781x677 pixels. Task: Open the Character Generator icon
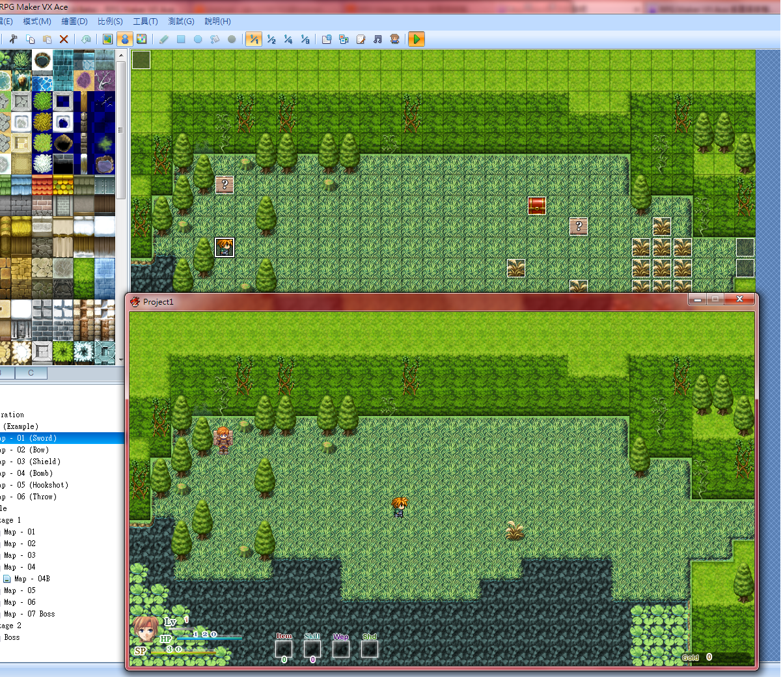394,39
